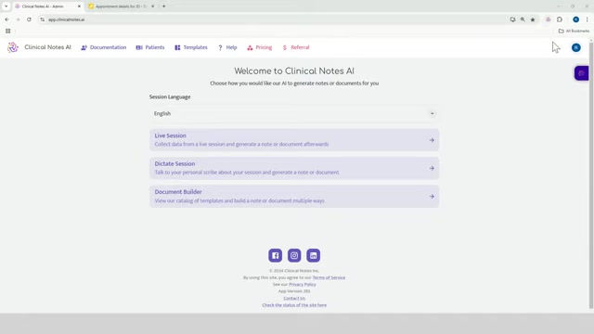Open the browser zoom magnifier icon
594x334 pixels.
point(523,19)
